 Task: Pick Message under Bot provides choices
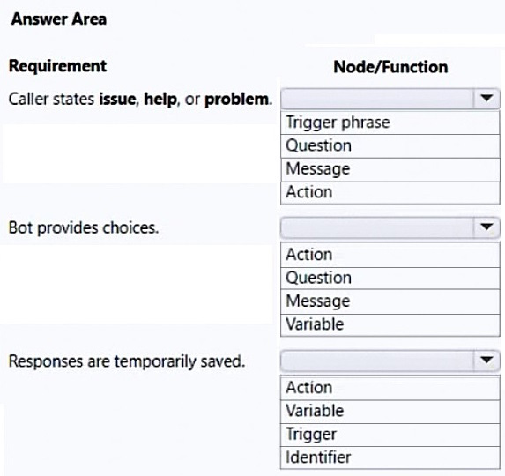point(390,301)
